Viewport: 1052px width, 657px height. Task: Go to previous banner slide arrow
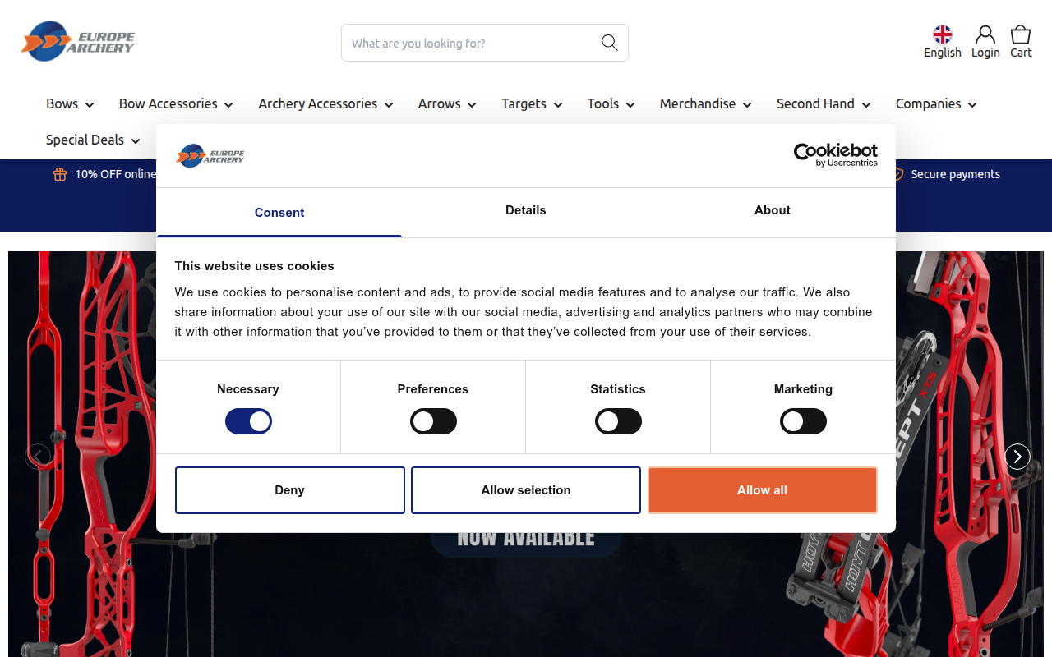(x=38, y=457)
